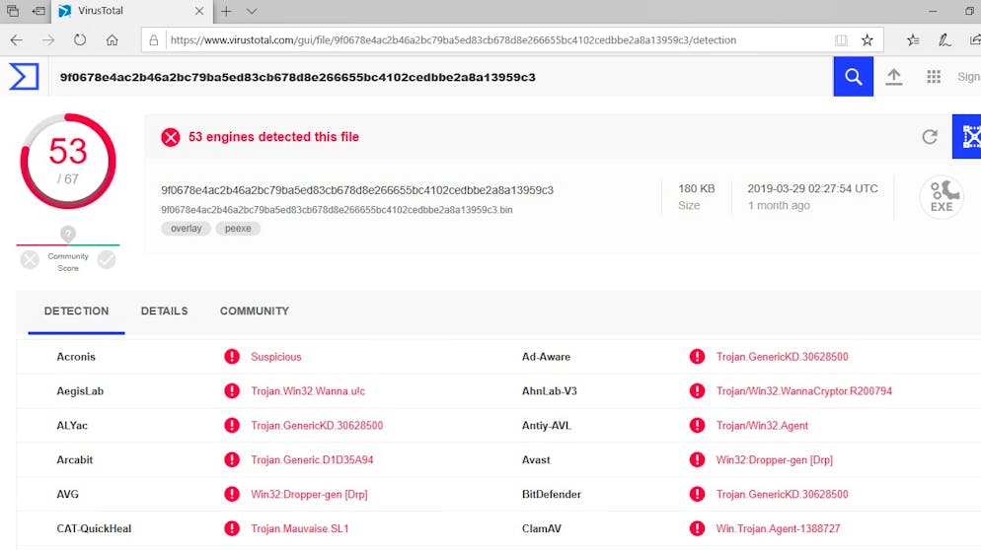Switch to the DETAILS tab

coord(164,310)
